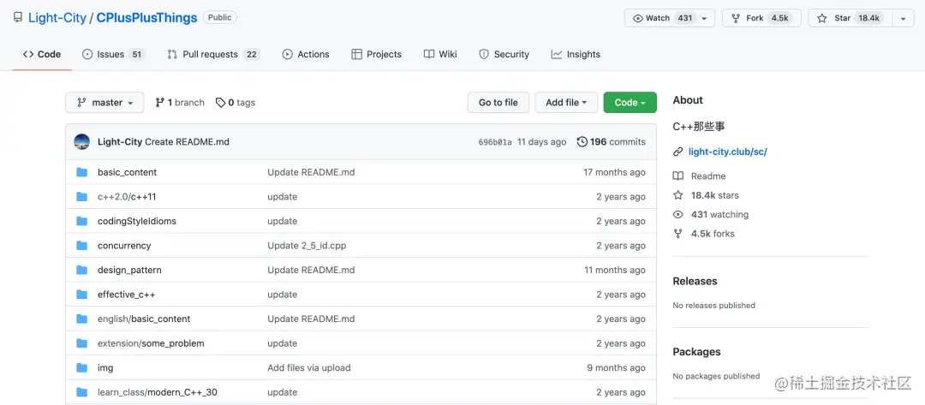Open the Pull requests tab
Image resolution: width=925 pixels, height=405 pixels.
coord(213,54)
